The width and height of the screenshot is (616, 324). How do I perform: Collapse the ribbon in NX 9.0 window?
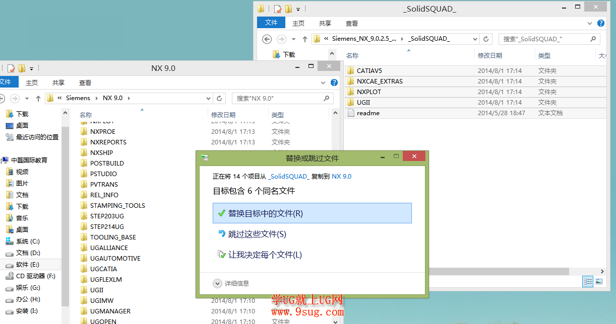click(324, 83)
